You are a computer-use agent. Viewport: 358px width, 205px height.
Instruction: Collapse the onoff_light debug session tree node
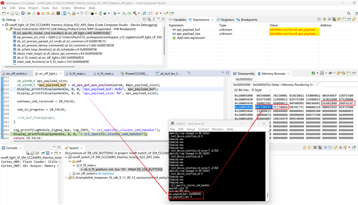coord(3,25)
